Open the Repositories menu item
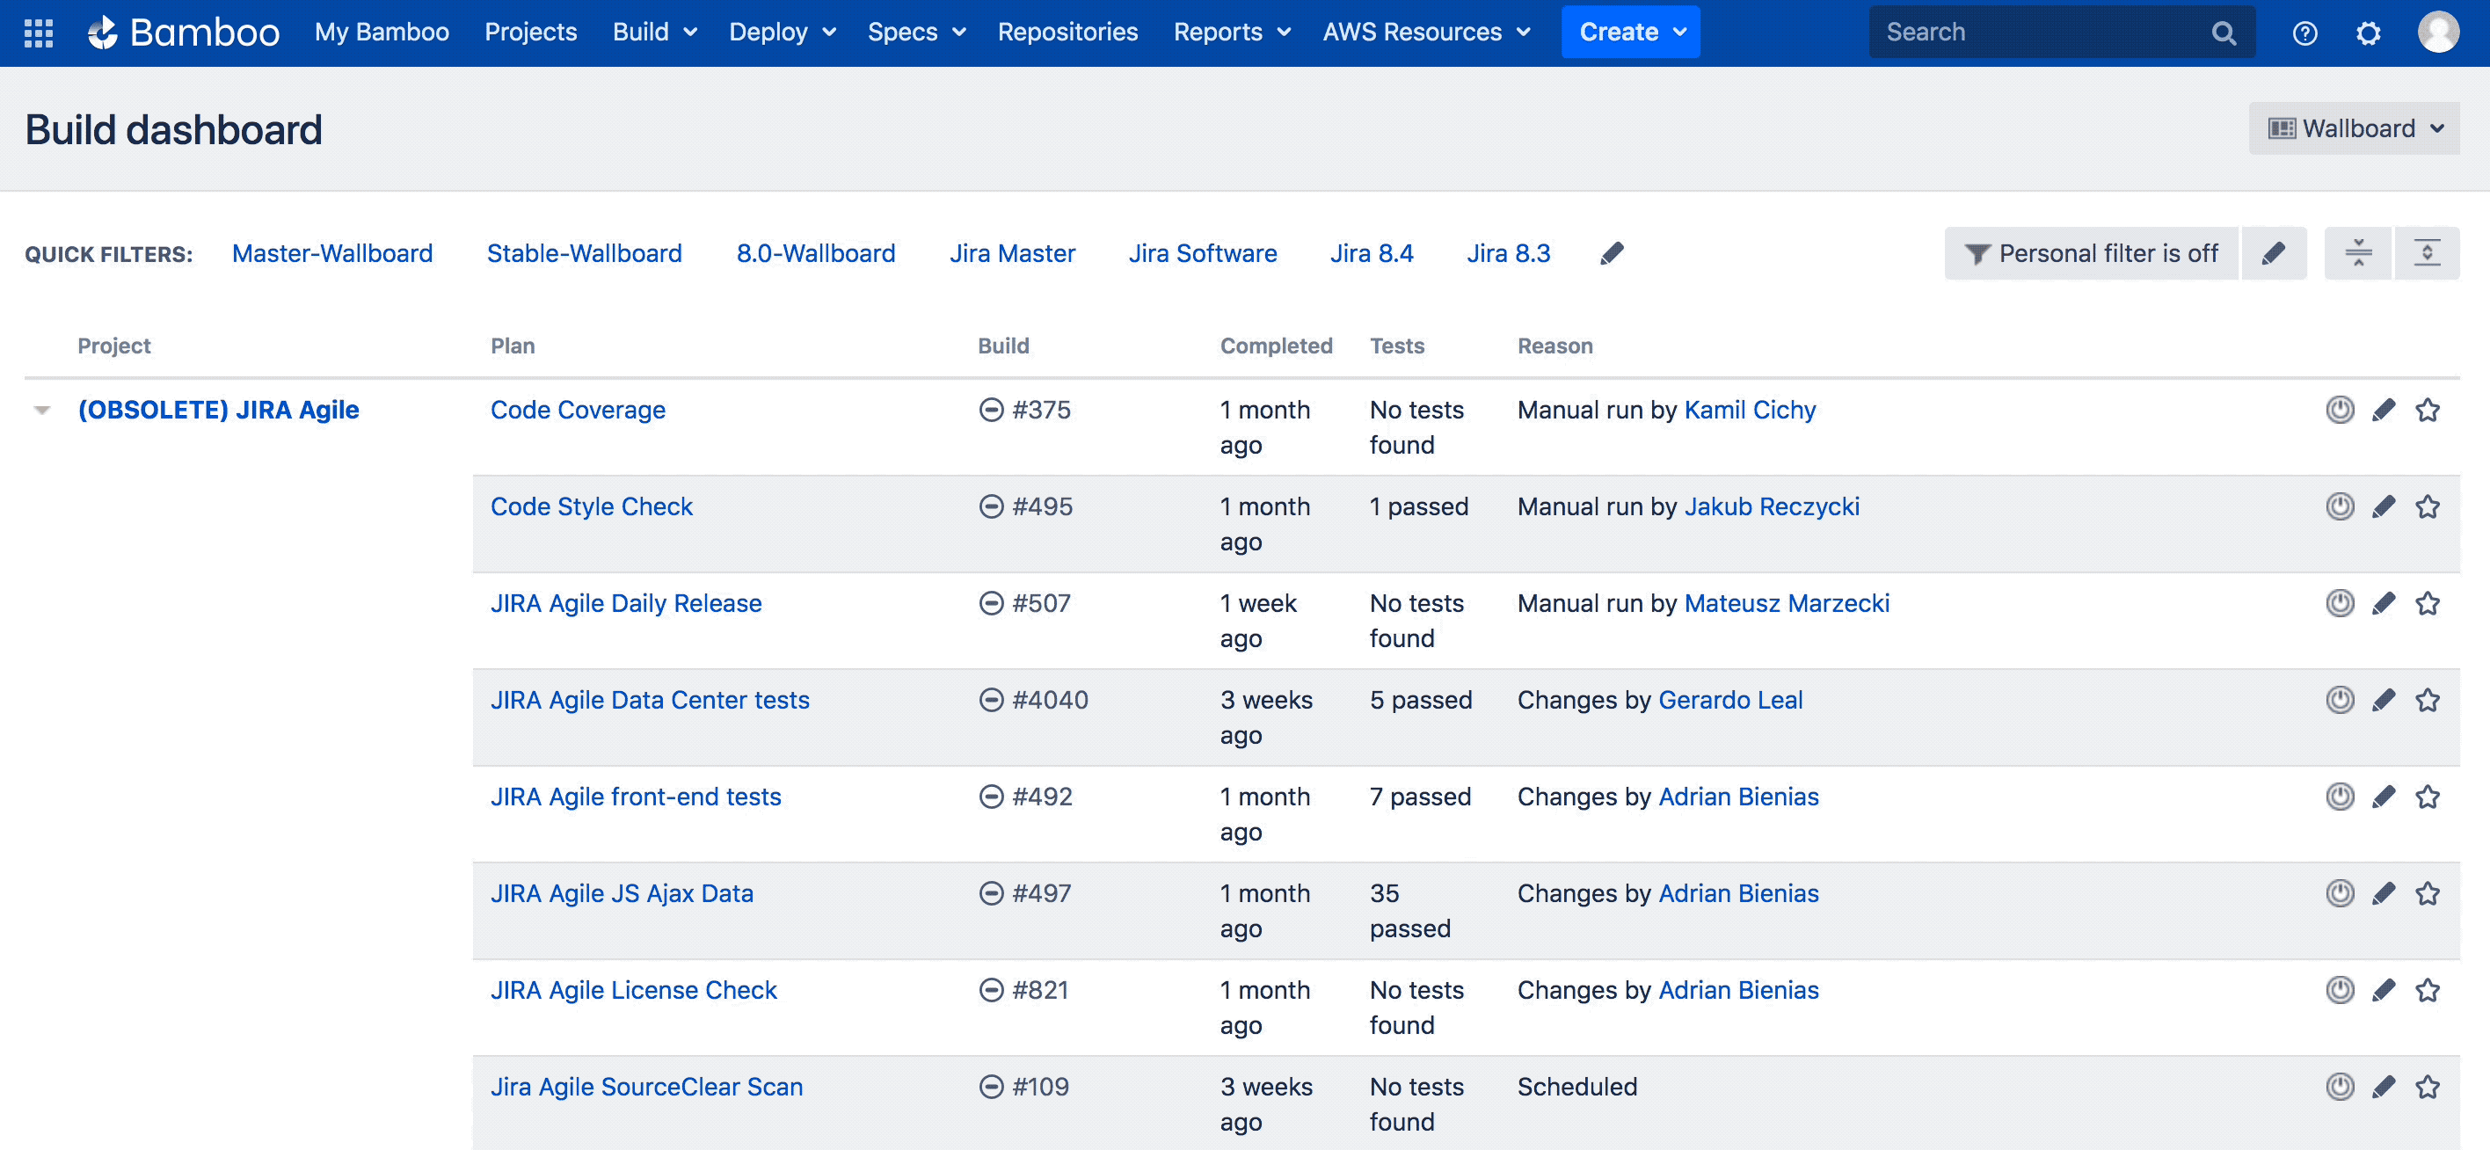The height and width of the screenshot is (1150, 2490). [1067, 32]
